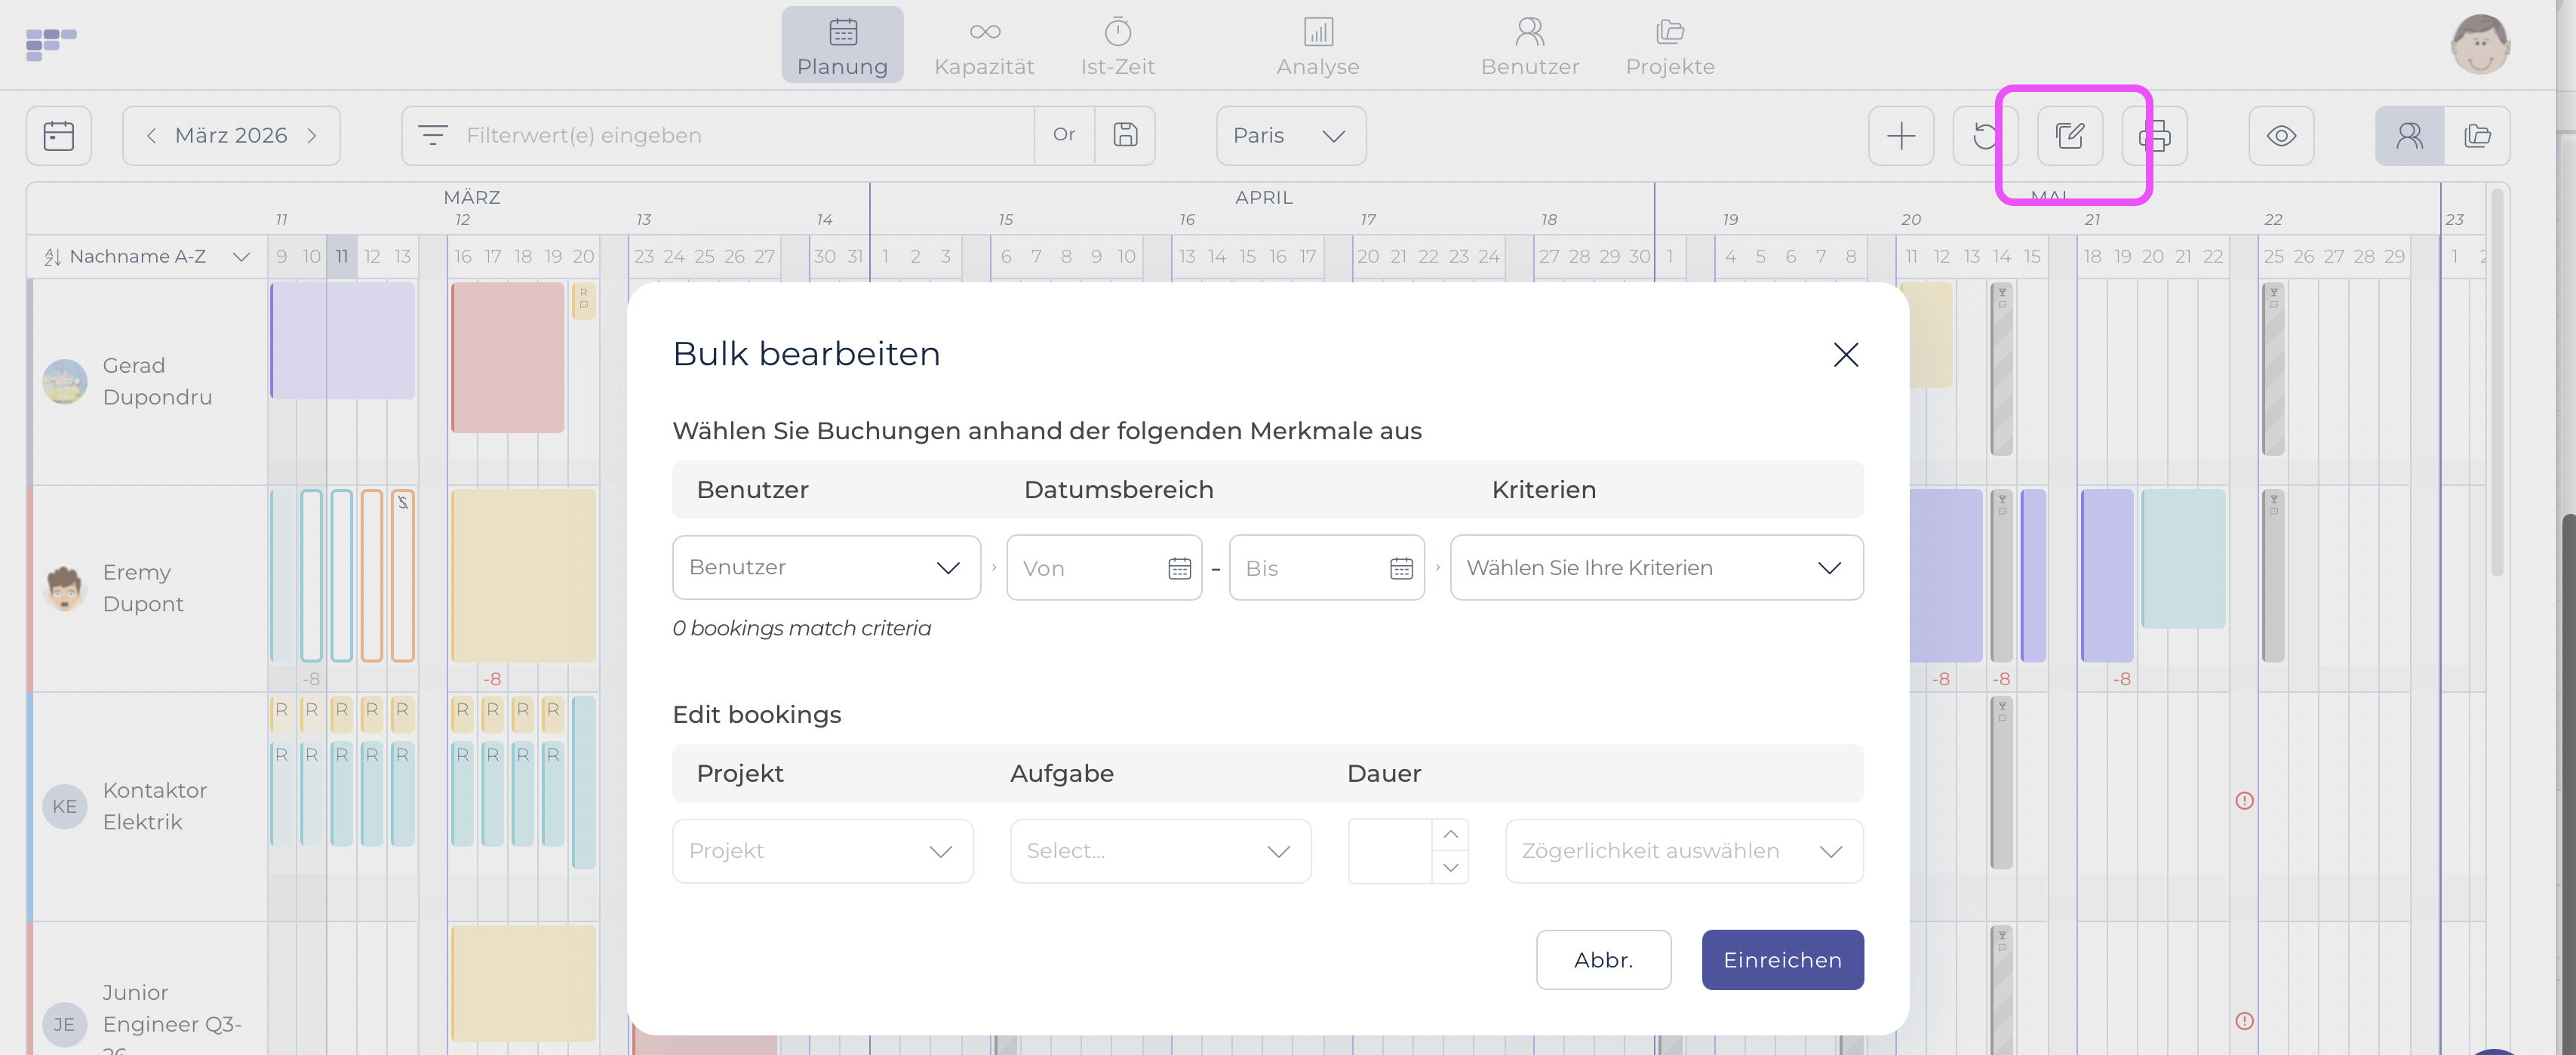Open Wählen Sie Ihre Kriterien dropdown
Viewport: 2576px width, 1055px height.
[x=1656, y=568]
